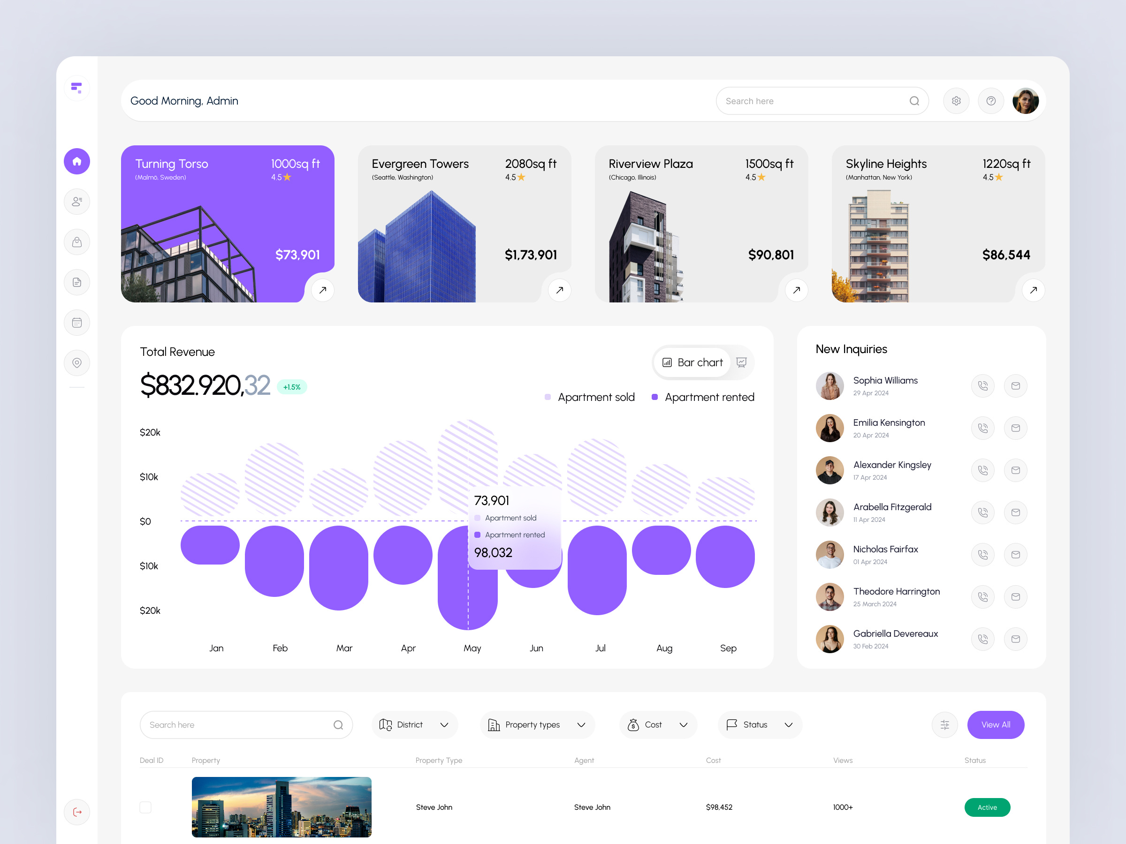This screenshot has height=844, width=1126.
Task: Log out using bottom sidebar icon
Action: (x=76, y=812)
